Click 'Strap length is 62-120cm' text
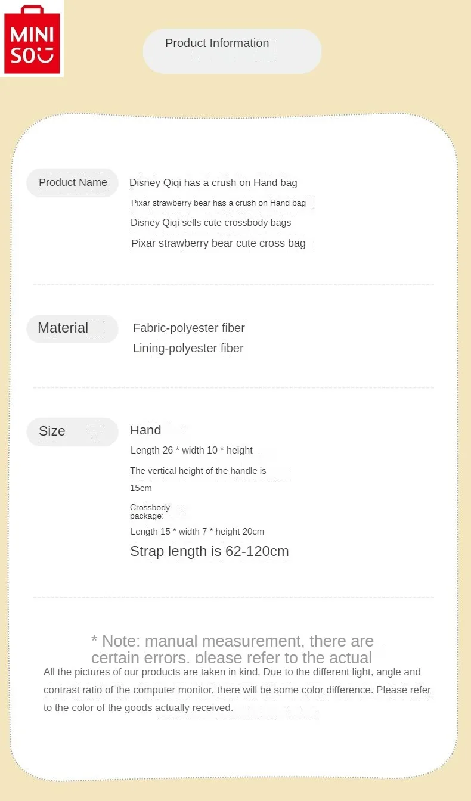471x801 pixels. [209, 552]
